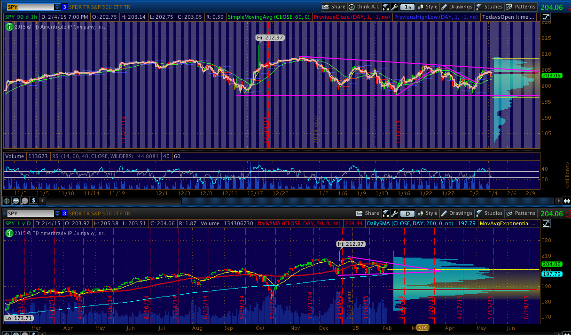The width and height of the screenshot is (571, 335).
Task: Zoom out on the top chart
Action: [24, 201]
